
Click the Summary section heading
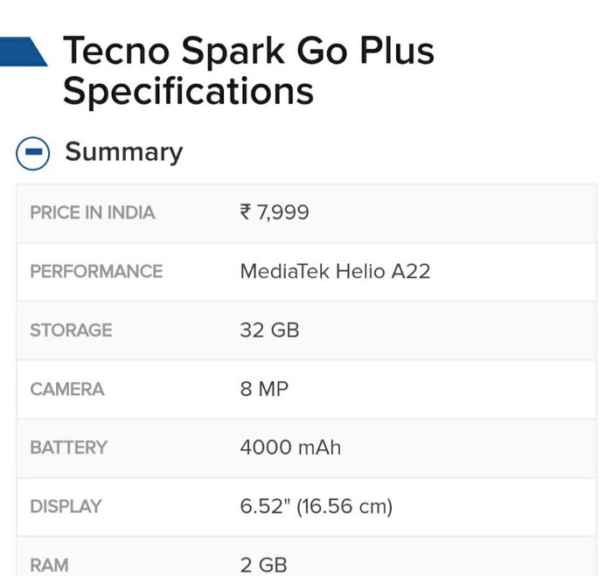tap(124, 152)
